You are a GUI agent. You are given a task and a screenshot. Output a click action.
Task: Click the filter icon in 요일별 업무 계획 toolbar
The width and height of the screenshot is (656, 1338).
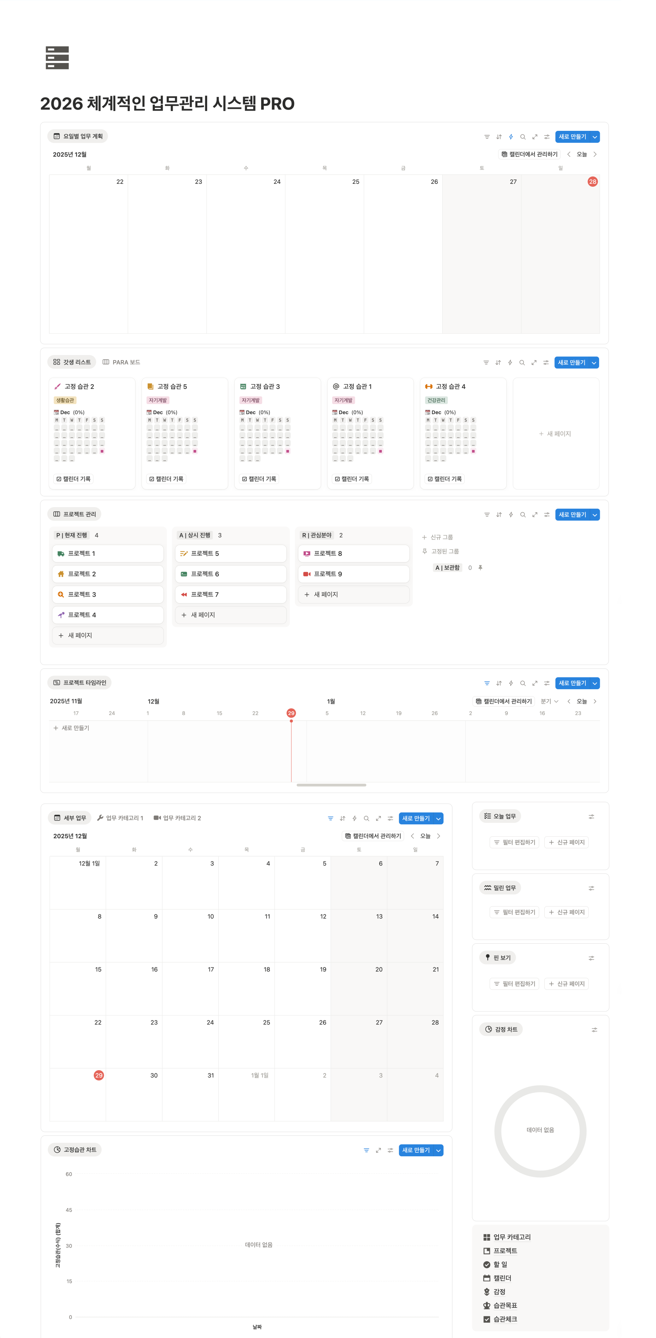487,137
